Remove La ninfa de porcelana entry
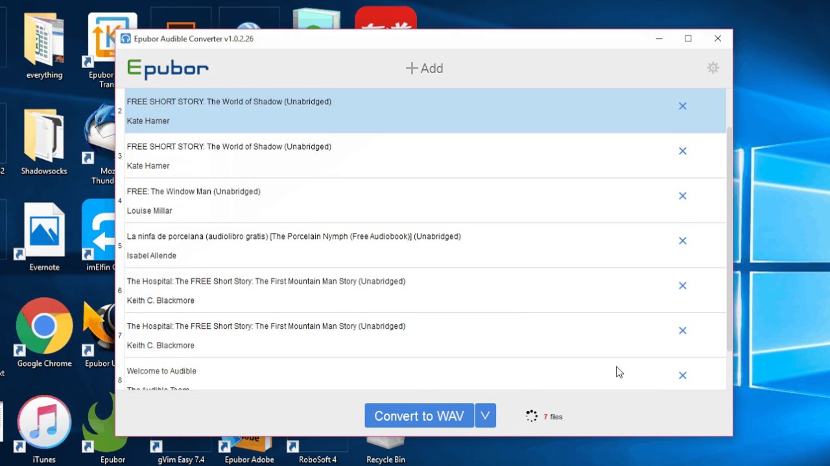 (682, 241)
